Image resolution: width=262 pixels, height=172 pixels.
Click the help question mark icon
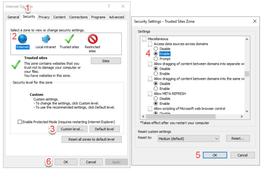tap(109, 6)
